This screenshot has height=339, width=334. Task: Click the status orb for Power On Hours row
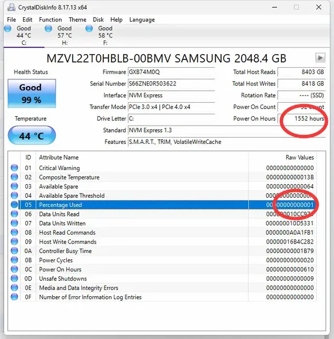click(x=14, y=269)
